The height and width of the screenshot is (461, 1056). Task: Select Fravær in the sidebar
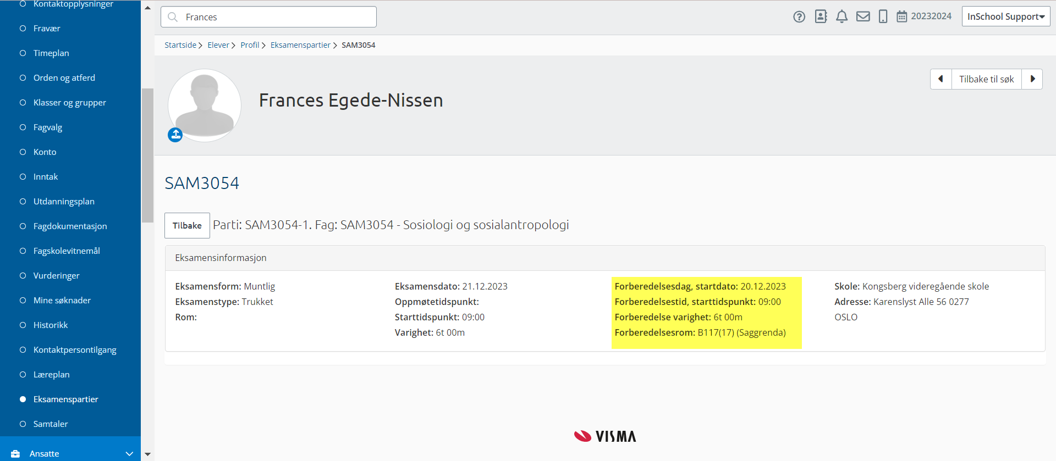point(47,29)
